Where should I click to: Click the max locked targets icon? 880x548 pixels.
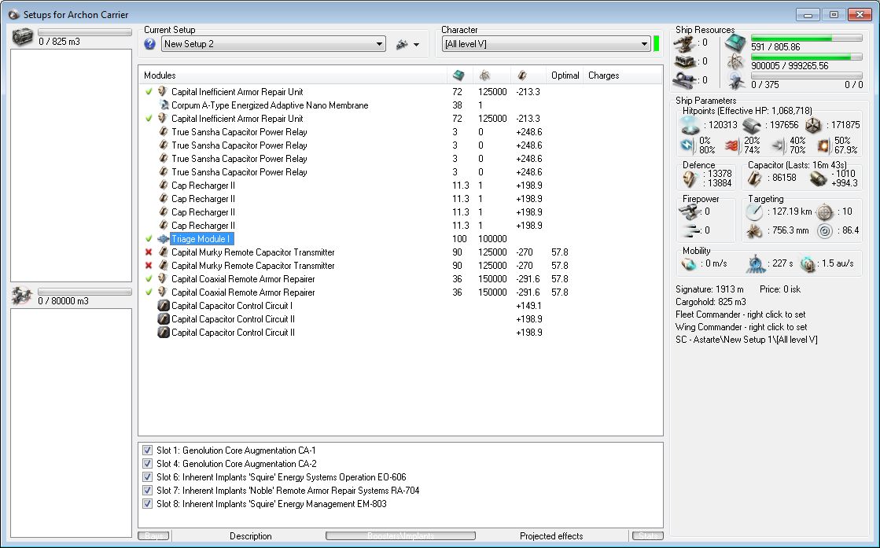(824, 212)
